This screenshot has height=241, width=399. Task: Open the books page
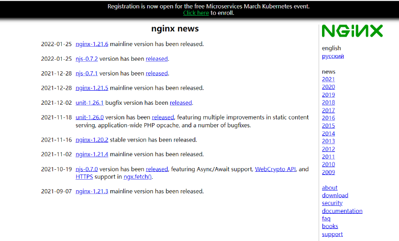click(x=330, y=226)
